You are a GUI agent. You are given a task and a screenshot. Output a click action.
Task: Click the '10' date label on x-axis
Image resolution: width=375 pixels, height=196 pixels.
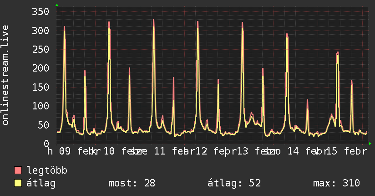coord(109,151)
